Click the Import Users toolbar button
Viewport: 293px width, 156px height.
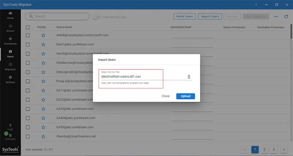(x=210, y=16)
